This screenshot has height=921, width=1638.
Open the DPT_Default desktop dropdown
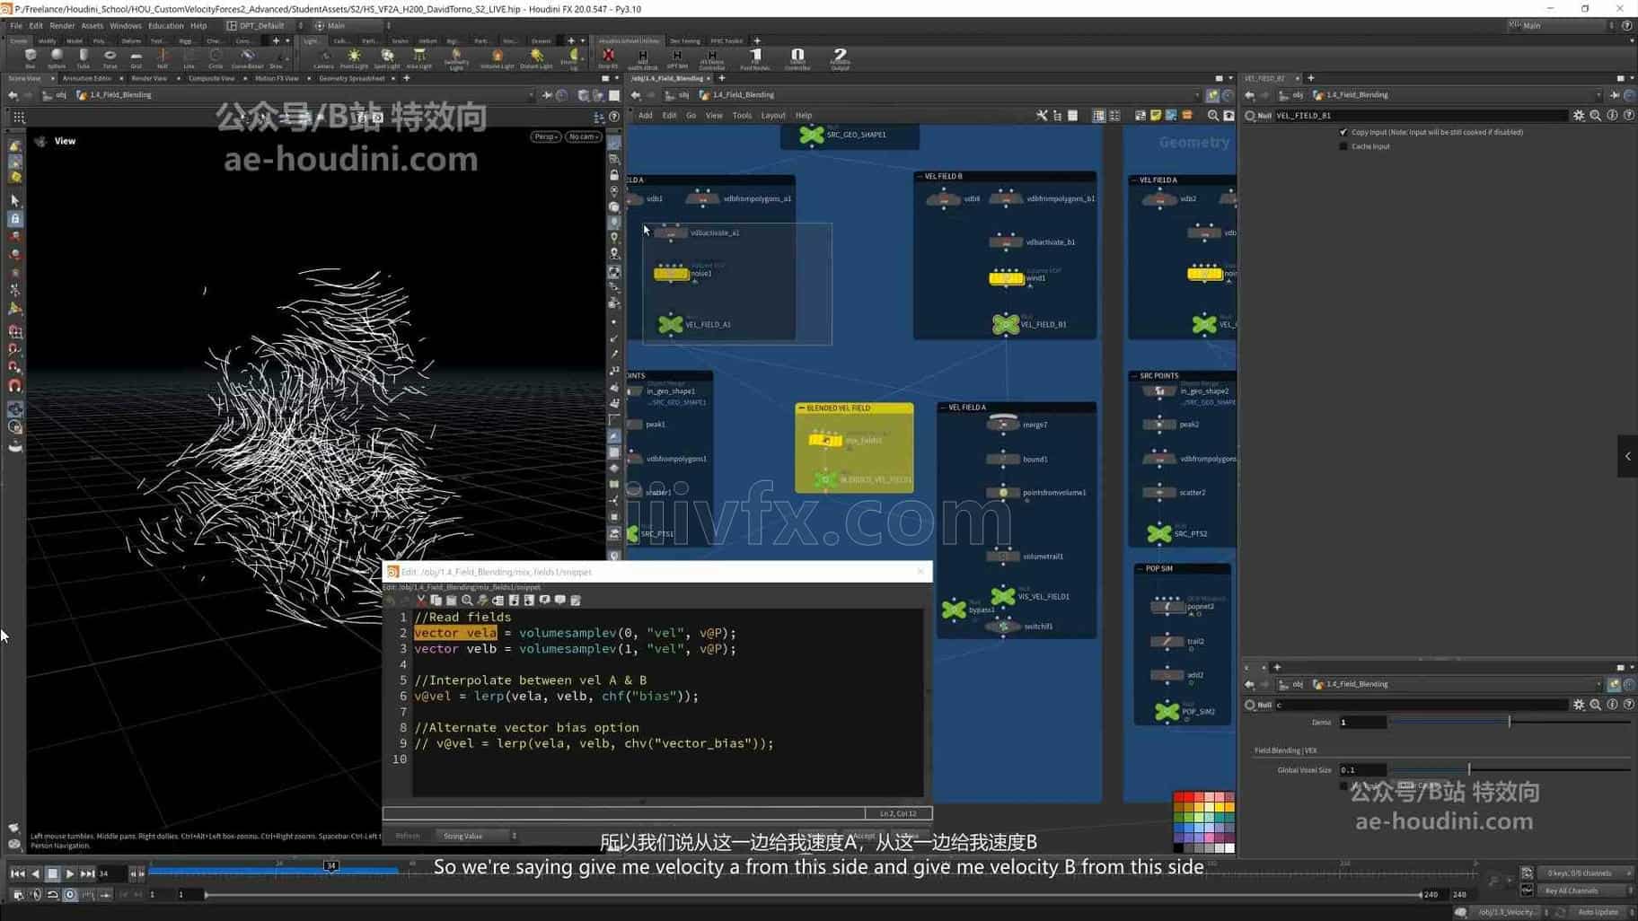pos(265,26)
